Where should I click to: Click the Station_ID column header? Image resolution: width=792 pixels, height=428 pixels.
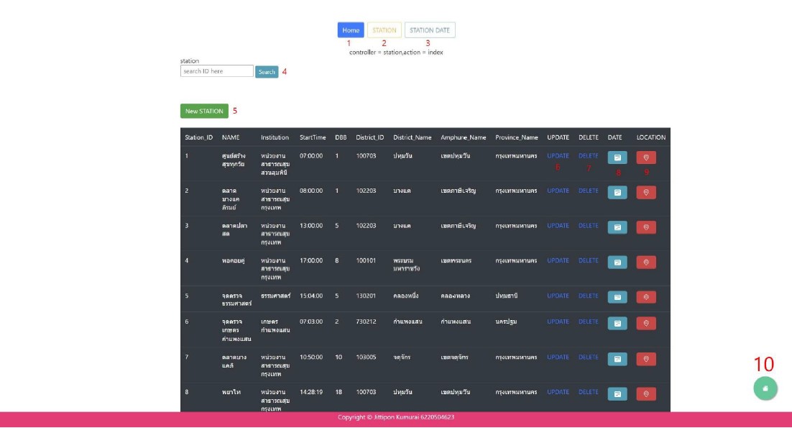click(x=198, y=137)
